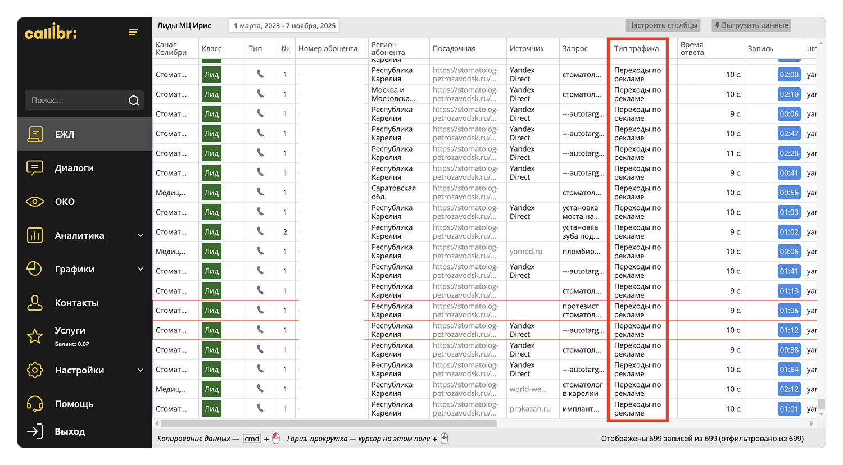Expand the Настройки submenu chevron
Screen dimensions: 843x465
(x=140, y=370)
